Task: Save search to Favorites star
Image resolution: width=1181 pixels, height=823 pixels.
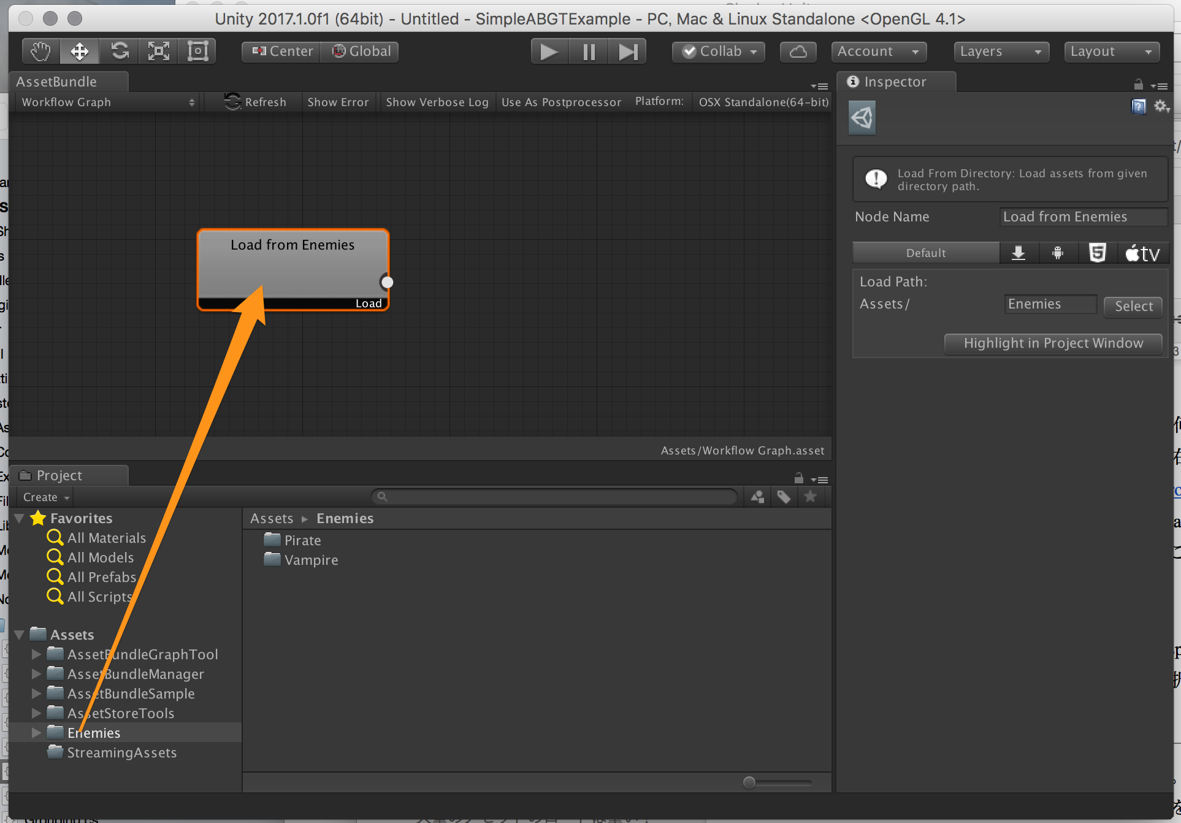Action: pyautogui.click(x=810, y=497)
